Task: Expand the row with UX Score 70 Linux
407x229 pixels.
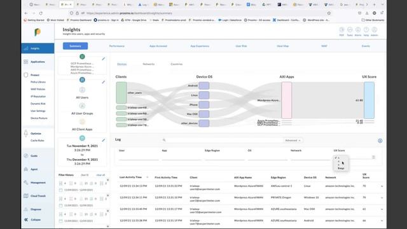Action: [x=382, y=186]
